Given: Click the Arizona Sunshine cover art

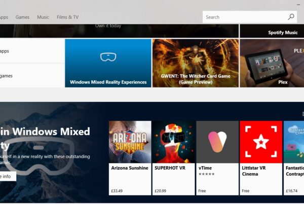Looking at the screenshot, I should (130, 142).
